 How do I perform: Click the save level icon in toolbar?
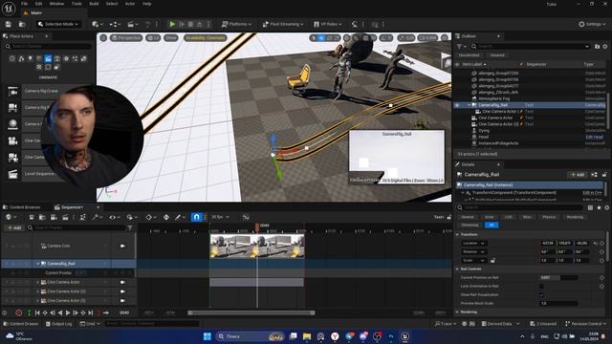[9, 24]
